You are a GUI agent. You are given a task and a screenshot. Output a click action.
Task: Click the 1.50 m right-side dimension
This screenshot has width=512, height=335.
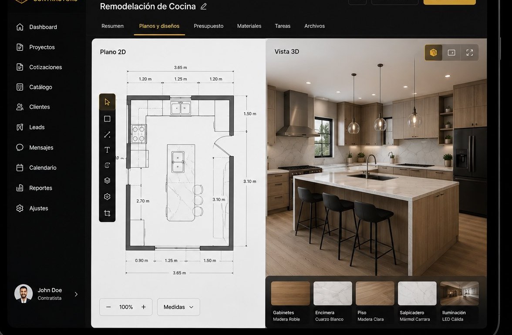(x=250, y=114)
